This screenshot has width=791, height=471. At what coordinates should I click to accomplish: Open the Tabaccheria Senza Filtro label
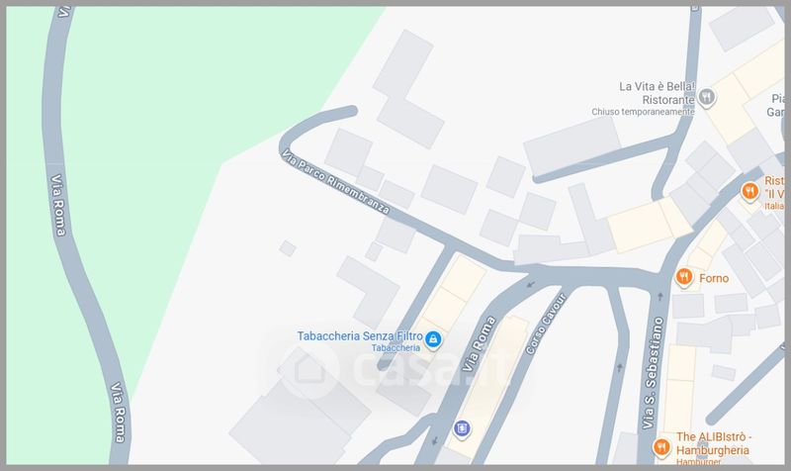pyautogui.click(x=360, y=336)
